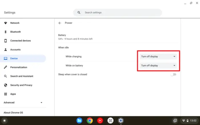Click the Device laptop icon

point(5,58)
